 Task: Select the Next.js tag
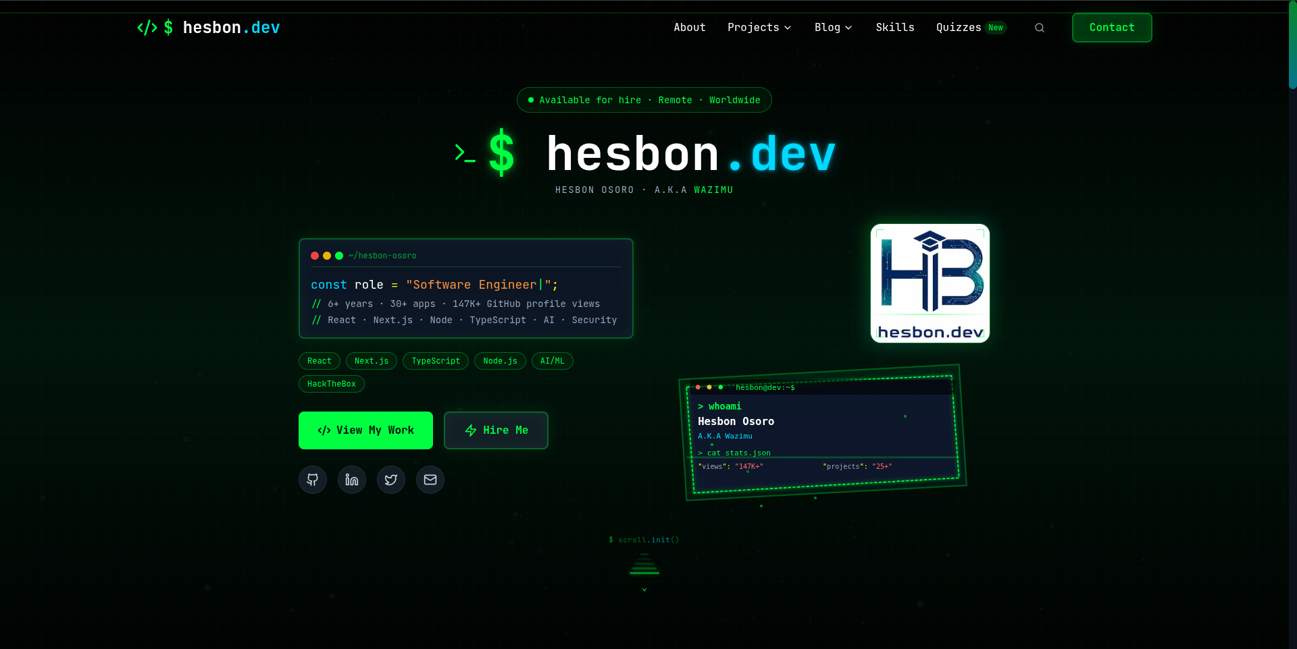(x=372, y=361)
